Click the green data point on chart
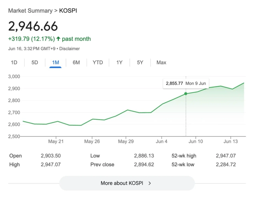Viewport: 261px width, 199px height. pyautogui.click(x=186, y=94)
